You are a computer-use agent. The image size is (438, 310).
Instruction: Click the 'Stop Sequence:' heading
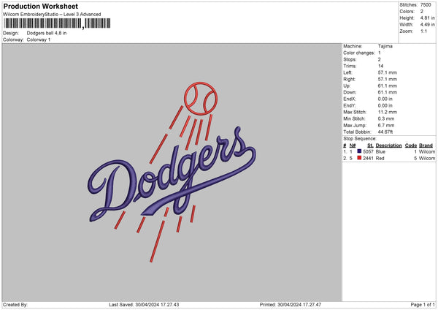point(360,138)
